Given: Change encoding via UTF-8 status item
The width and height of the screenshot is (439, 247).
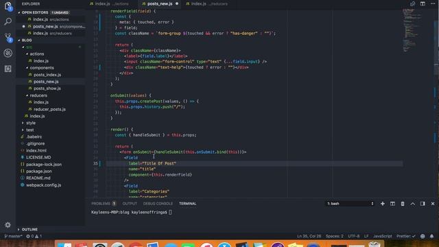Looking at the screenshot, I should [x=354, y=236].
